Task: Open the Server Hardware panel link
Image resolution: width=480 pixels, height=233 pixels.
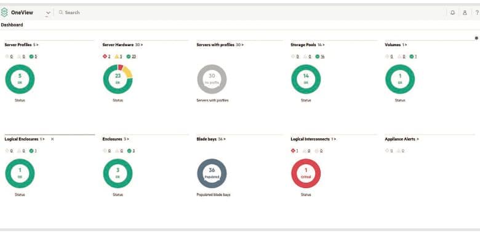Action: (122, 45)
